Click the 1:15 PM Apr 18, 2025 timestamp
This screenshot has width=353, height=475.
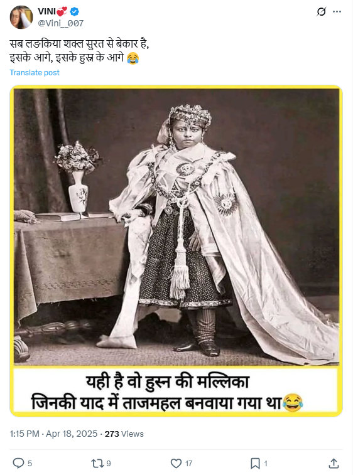(x=53, y=434)
